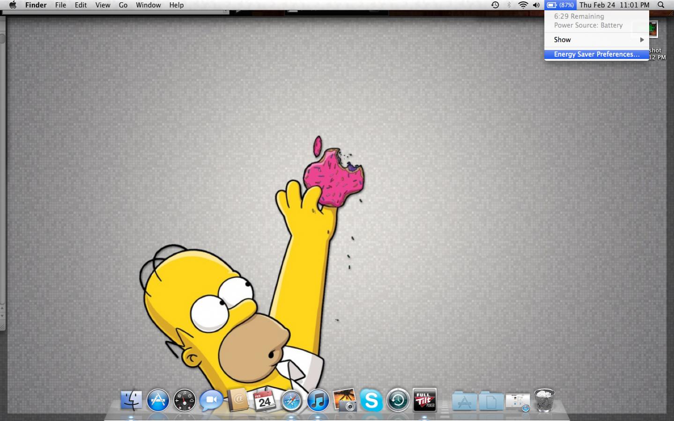Open iCal showing Feb 24
Viewport: 674px width, 421px height.
click(x=264, y=400)
